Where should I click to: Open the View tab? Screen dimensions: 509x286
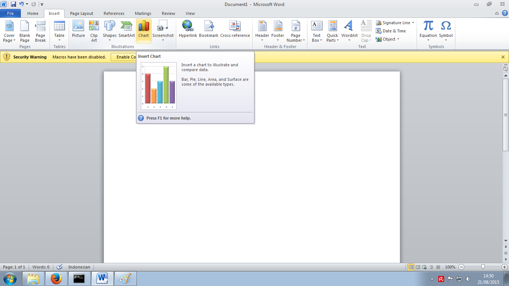(190, 13)
